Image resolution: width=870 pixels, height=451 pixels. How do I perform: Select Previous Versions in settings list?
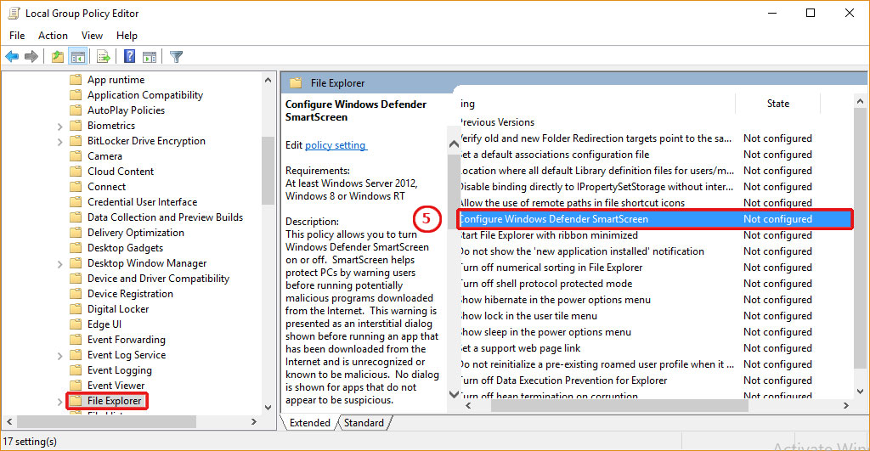(x=497, y=122)
